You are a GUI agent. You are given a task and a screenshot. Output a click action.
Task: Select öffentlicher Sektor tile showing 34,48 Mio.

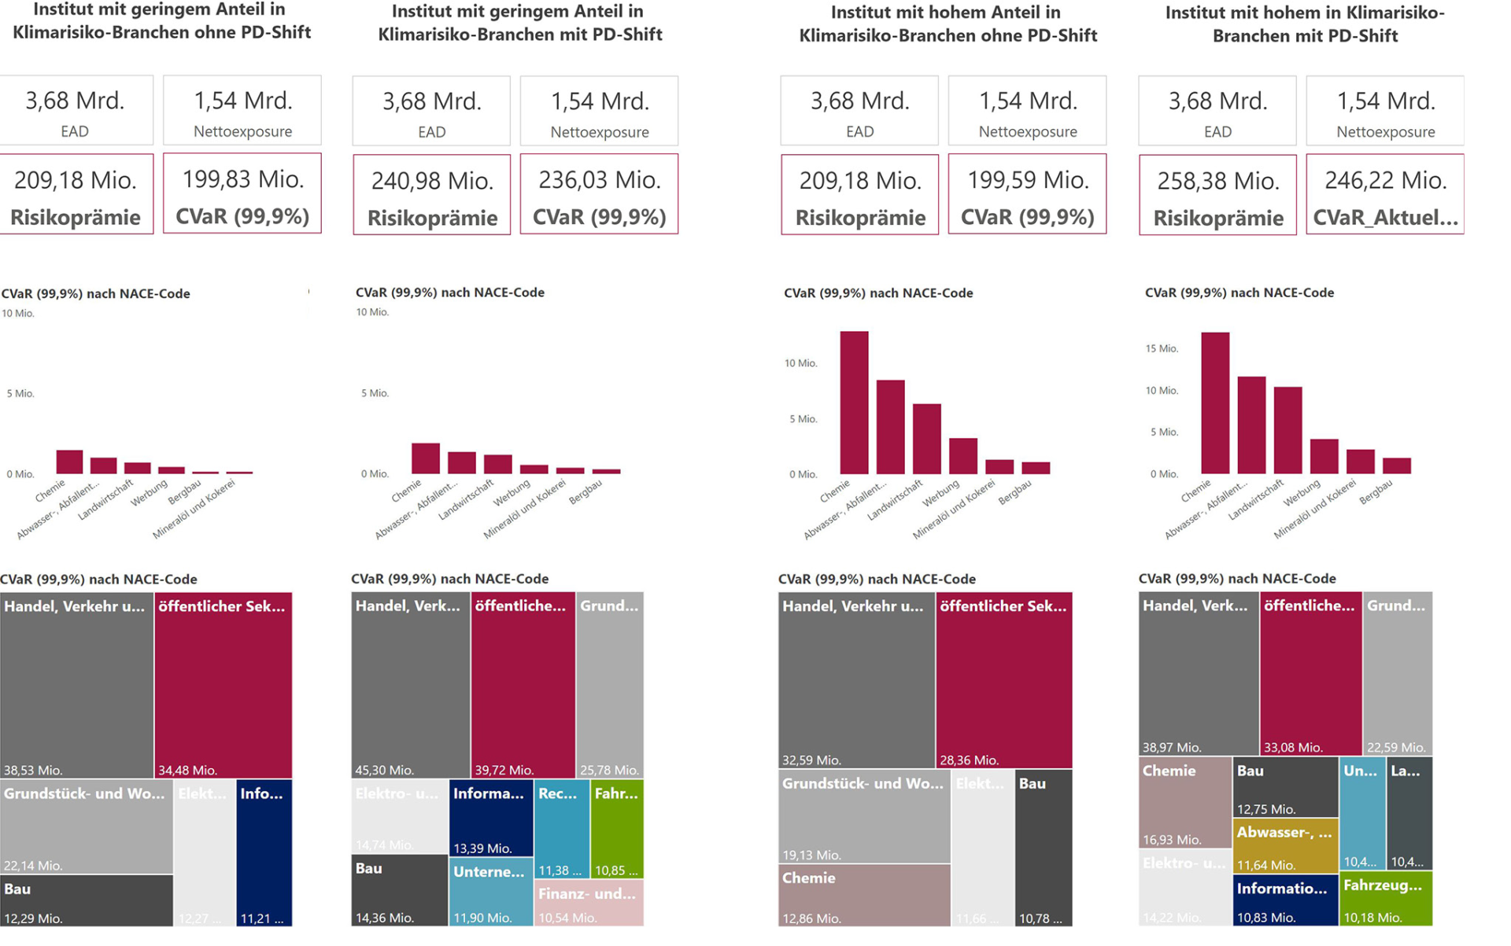[x=224, y=686]
